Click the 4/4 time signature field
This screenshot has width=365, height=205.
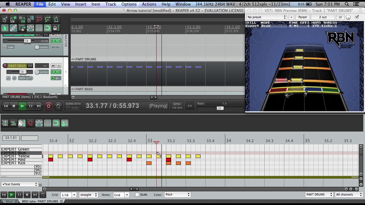click(x=190, y=106)
